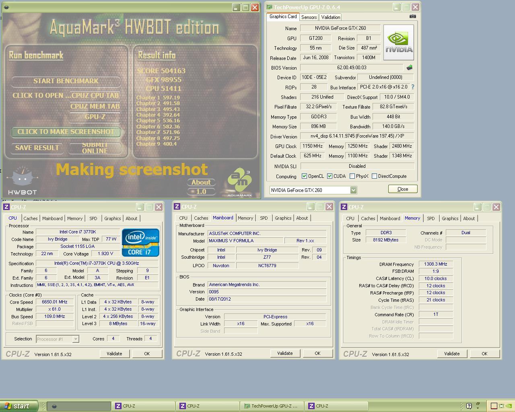
Task: Open About tab in the CPU-Z processor window
Action: tap(132, 218)
